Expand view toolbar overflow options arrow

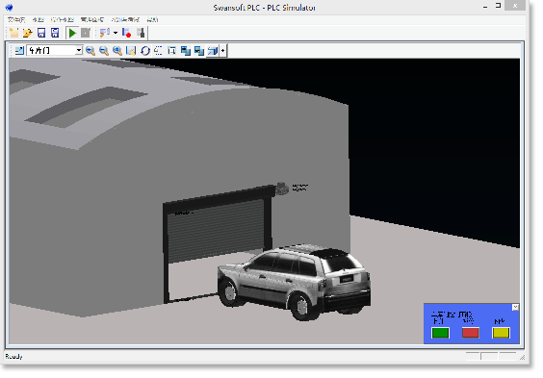[x=223, y=51]
